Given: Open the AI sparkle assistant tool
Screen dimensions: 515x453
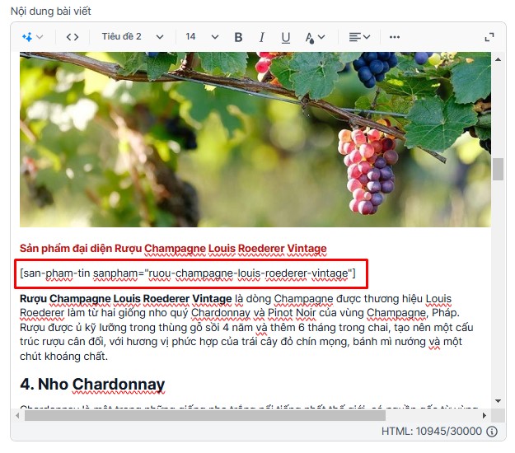Looking at the screenshot, I should tap(27, 37).
